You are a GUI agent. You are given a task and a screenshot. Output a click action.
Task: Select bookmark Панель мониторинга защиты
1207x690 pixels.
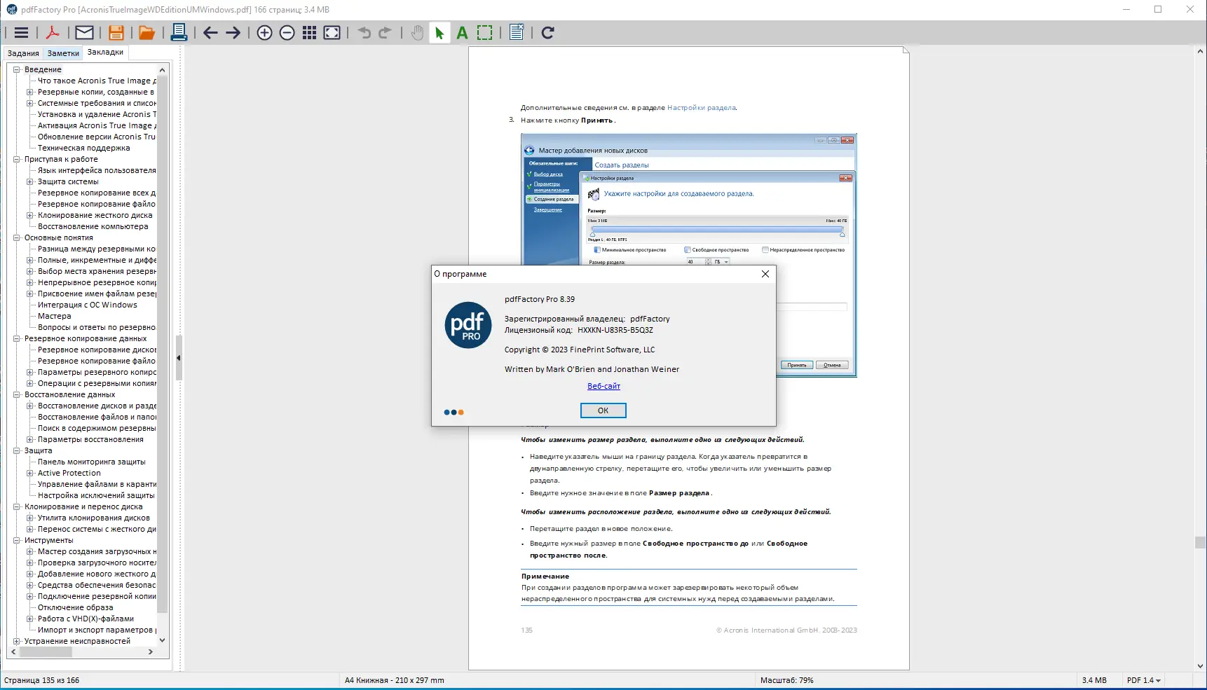click(91, 462)
